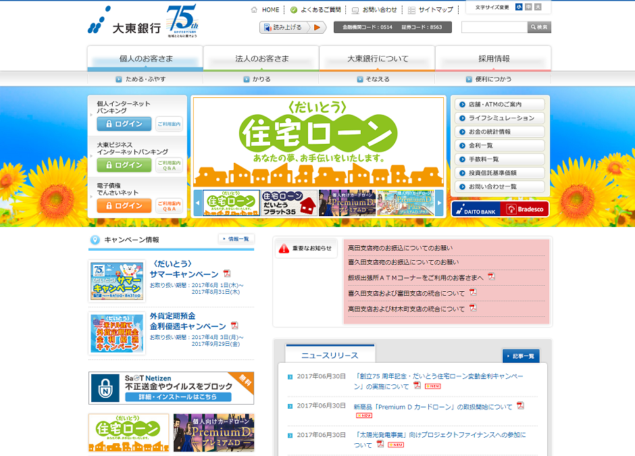Open the 大東銀行について tab

377,59
